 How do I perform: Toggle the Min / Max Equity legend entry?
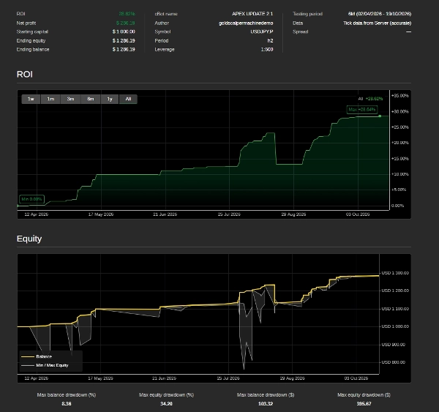[x=45, y=365]
